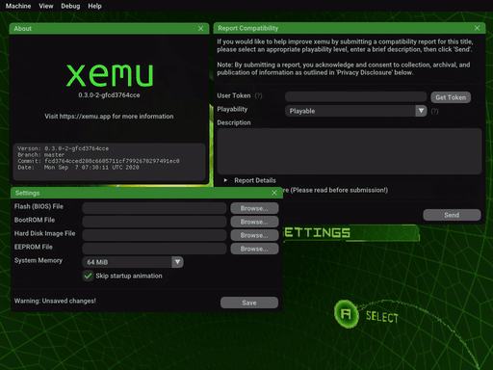Send the compatibility report
The image size is (493, 370).
point(452,215)
